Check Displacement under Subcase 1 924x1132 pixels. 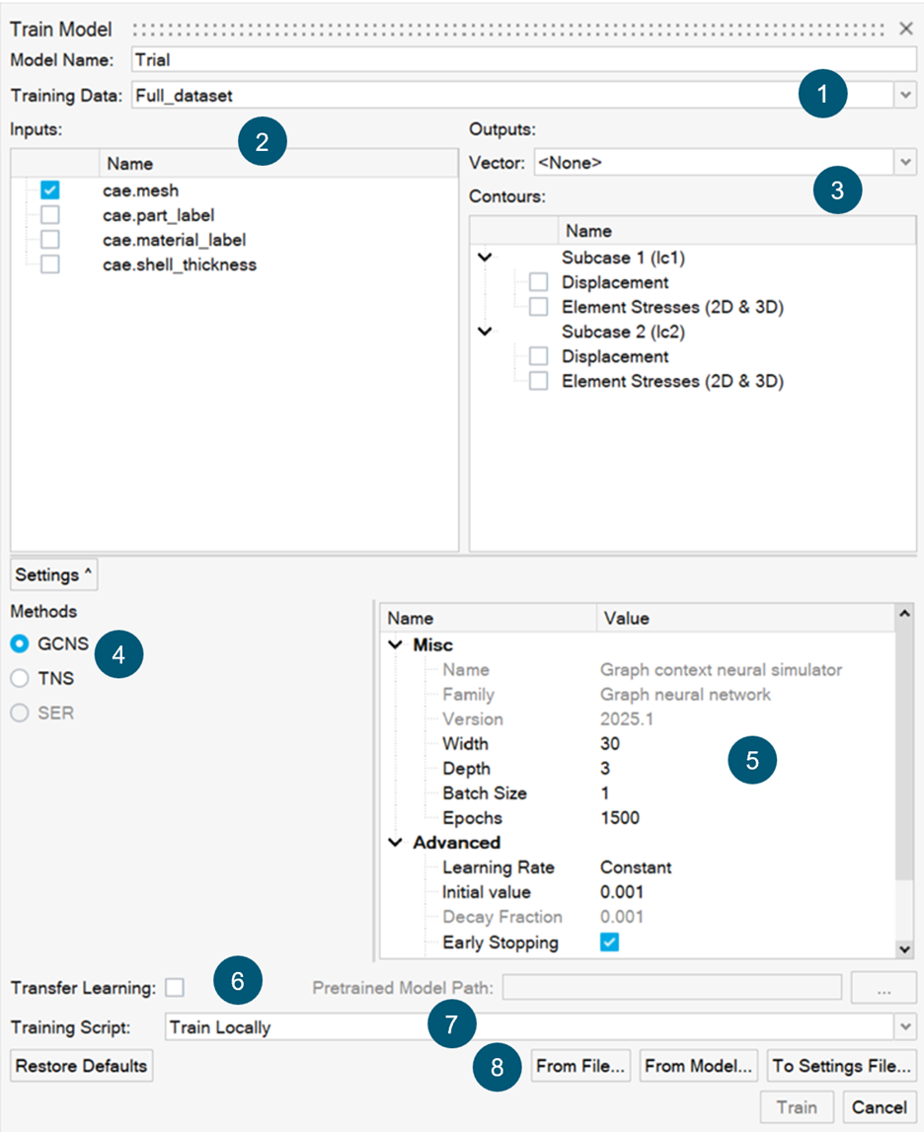[x=539, y=282]
